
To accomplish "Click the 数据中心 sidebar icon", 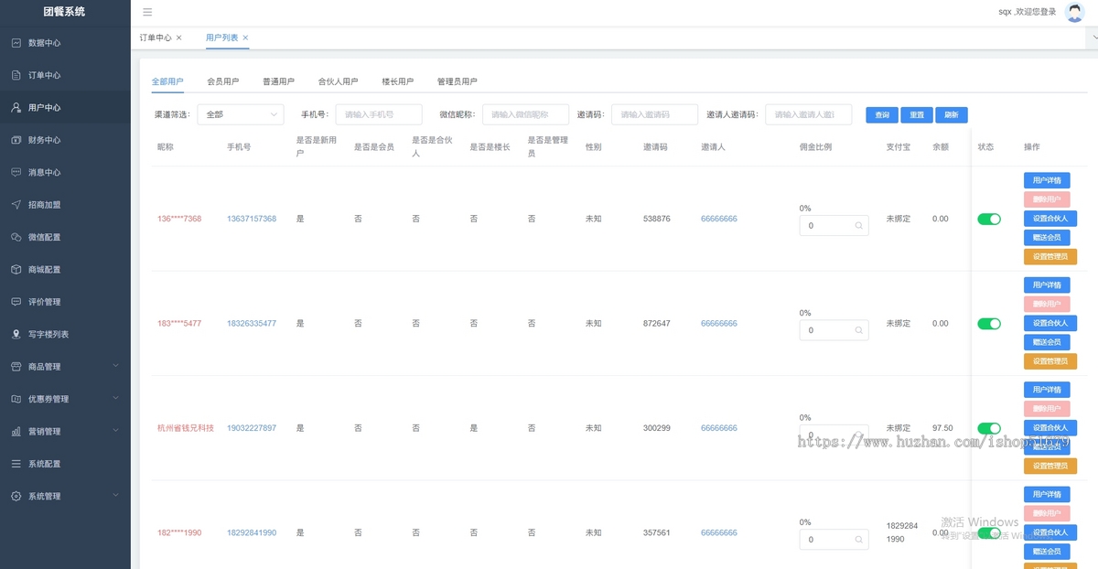I will coord(16,43).
